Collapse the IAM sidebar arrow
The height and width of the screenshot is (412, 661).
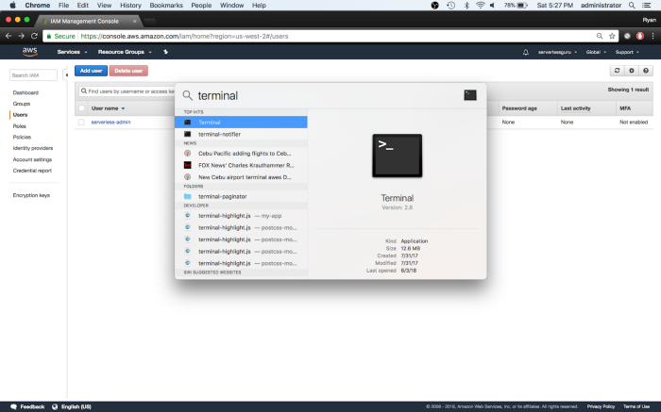click(66, 74)
